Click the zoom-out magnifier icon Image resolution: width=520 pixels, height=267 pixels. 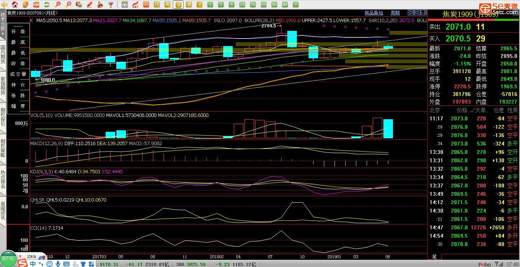point(68,5)
